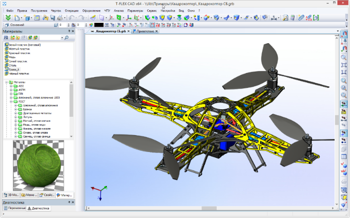Click the magnifier search icon in Materials panel
This screenshot has height=218, width=350.
pyautogui.click(x=67, y=38)
